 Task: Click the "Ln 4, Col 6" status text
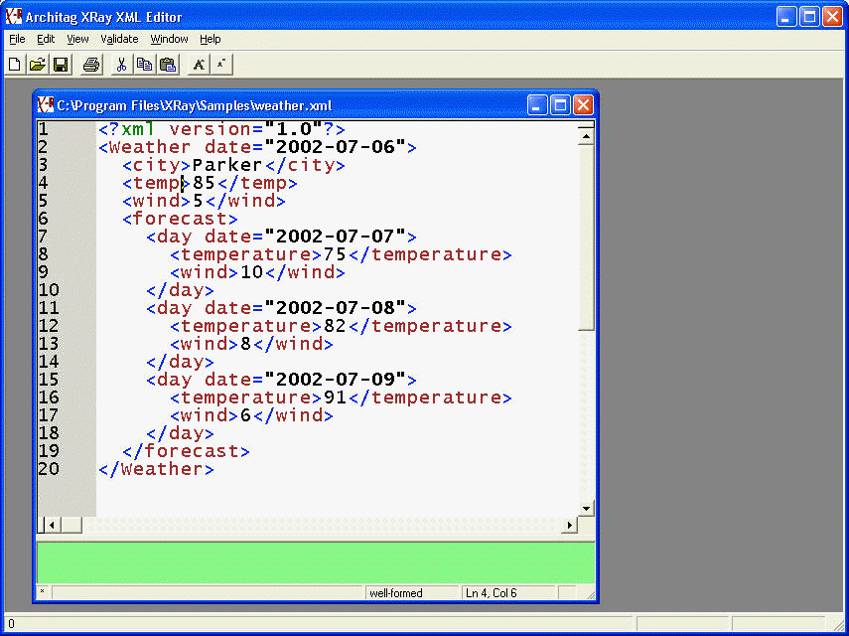coord(492,593)
